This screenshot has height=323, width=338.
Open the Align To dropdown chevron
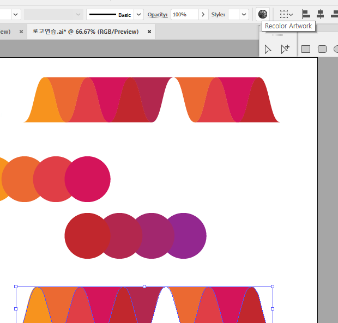(291, 15)
